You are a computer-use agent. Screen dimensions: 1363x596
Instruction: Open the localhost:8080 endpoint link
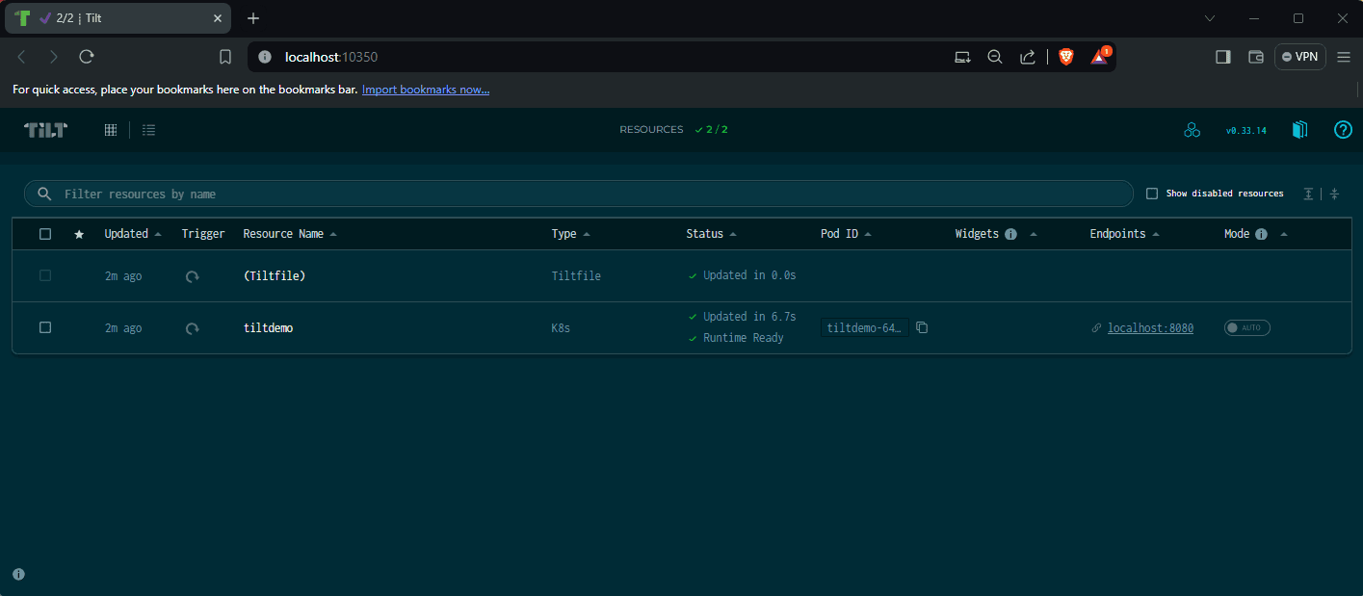pyautogui.click(x=1150, y=328)
